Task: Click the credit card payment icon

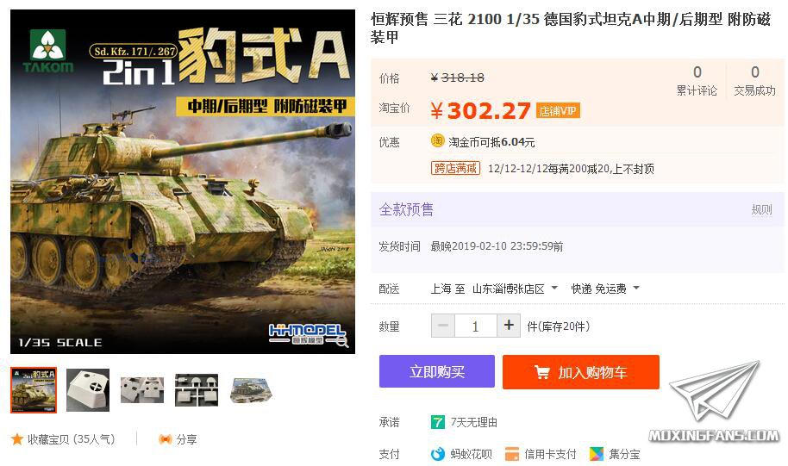Action: 511,454
